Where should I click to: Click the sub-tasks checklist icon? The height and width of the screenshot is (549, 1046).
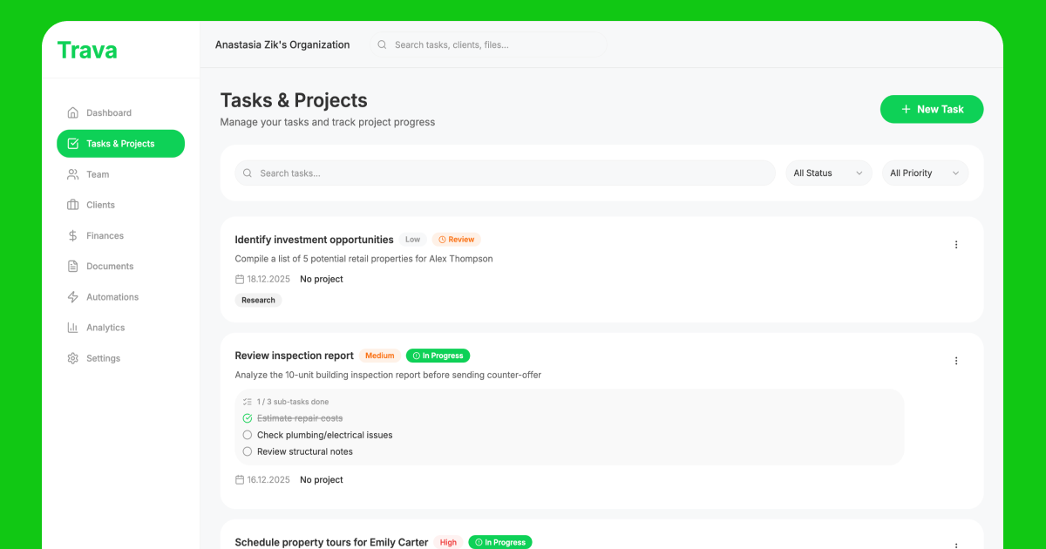tap(248, 402)
